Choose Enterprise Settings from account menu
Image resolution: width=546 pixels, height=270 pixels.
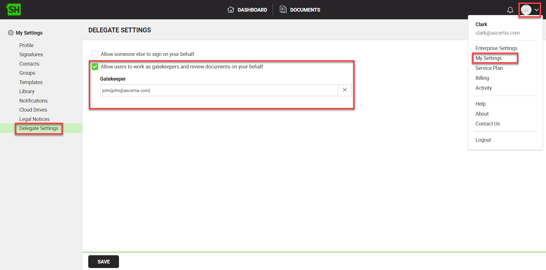[496, 48]
